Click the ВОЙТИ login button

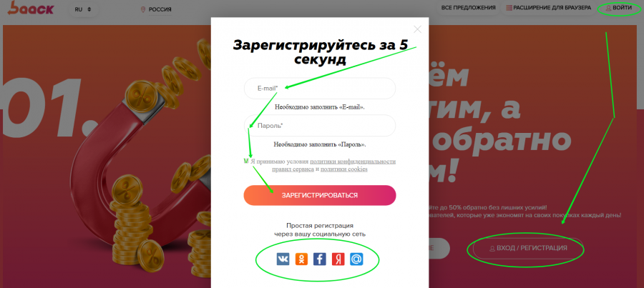[x=619, y=8]
